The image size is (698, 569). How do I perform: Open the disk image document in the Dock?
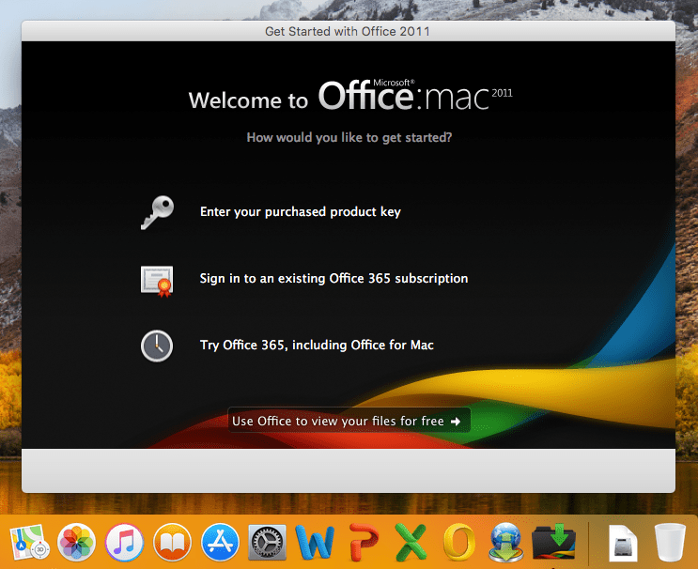click(623, 544)
